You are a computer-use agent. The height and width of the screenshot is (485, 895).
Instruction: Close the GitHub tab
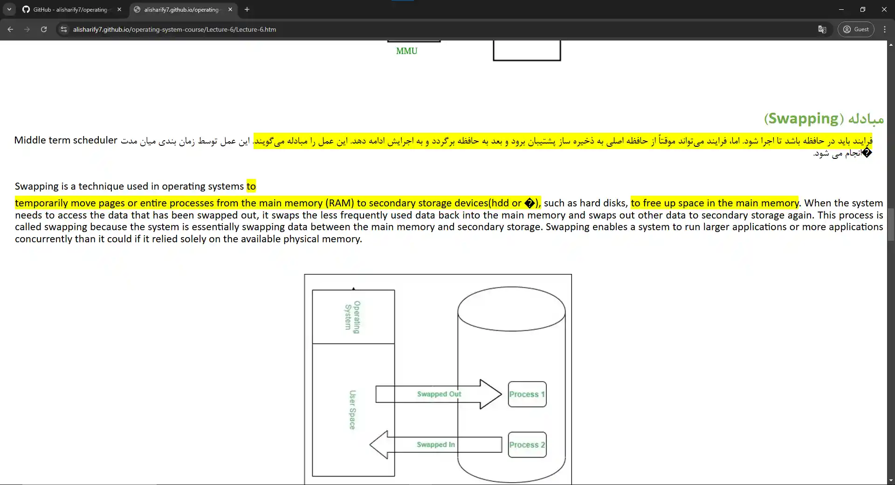point(119,9)
